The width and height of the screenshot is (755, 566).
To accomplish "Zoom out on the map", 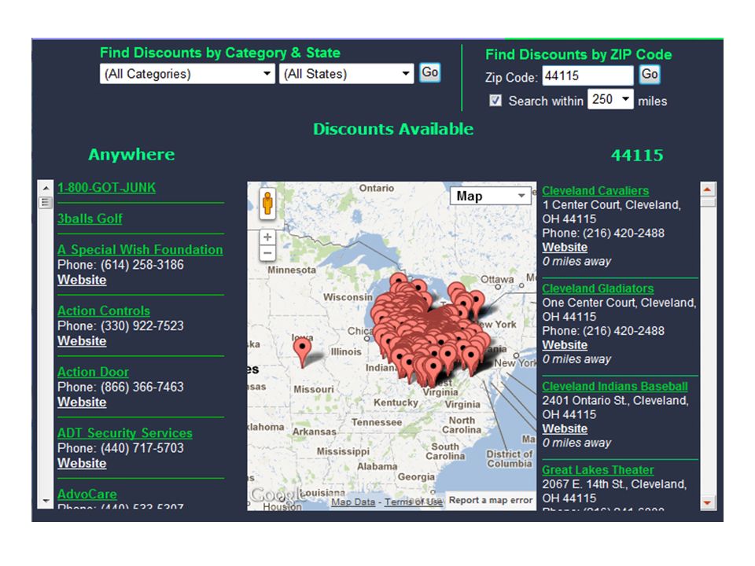I will click(267, 253).
